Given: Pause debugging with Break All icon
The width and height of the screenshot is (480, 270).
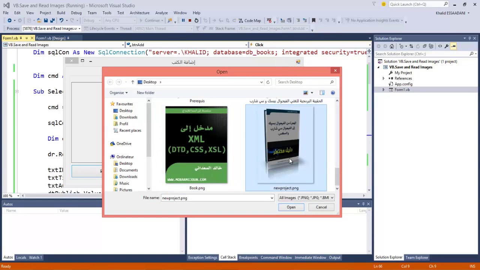Looking at the screenshot, I should pyautogui.click(x=183, y=21).
